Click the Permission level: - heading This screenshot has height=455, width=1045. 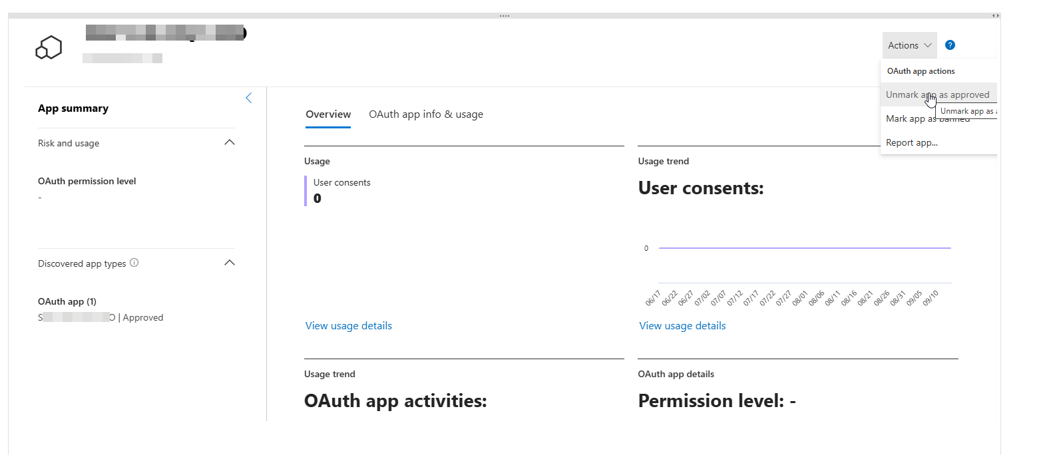tap(717, 401)
